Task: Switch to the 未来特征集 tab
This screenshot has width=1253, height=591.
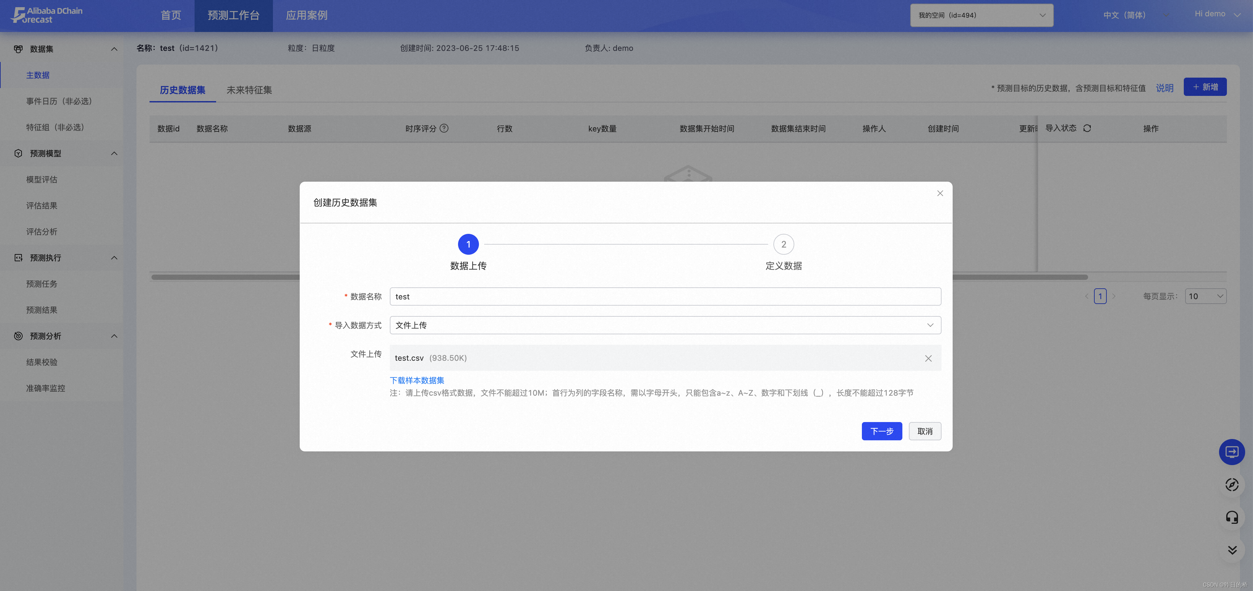Action: [249, 90]
